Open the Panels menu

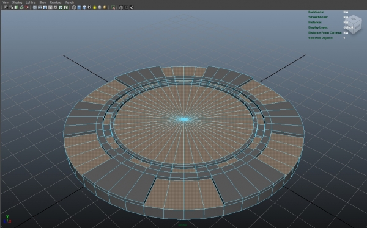coord(69,2)
